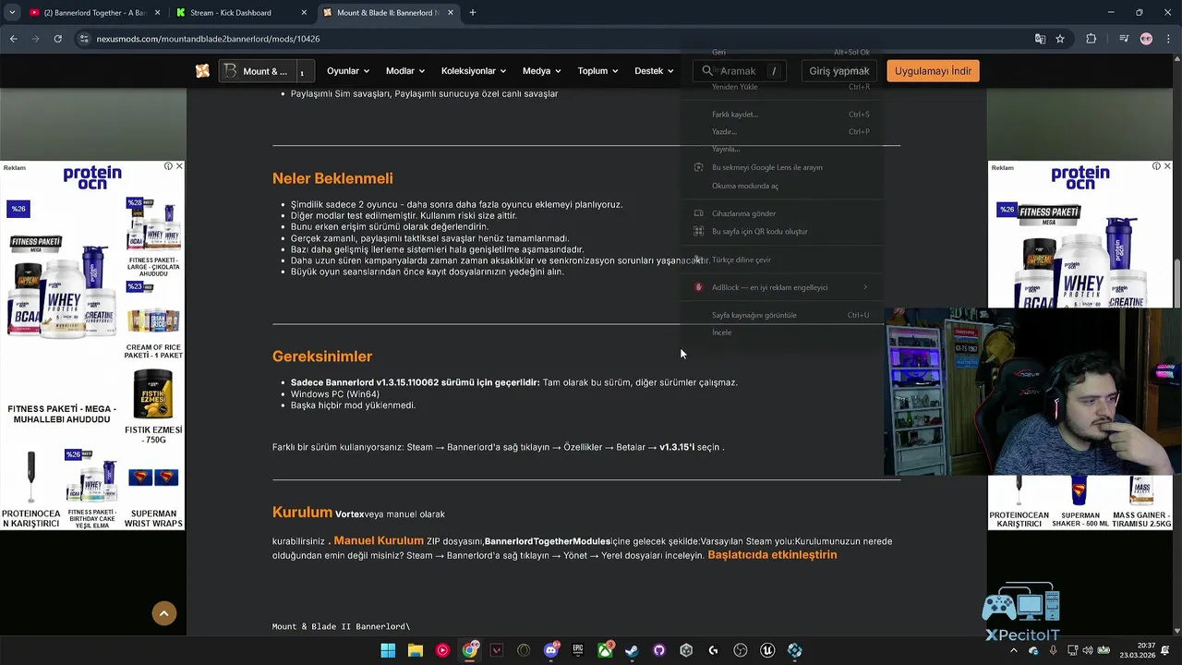The width and height of the screenshot is (1182, 665).
Task: Open the MASS GAINER - TIRAMISU ad product
Action: click(1141, 503)
